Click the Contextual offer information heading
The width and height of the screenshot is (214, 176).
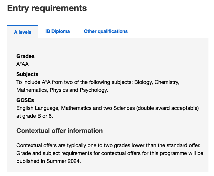pos(59,131)
